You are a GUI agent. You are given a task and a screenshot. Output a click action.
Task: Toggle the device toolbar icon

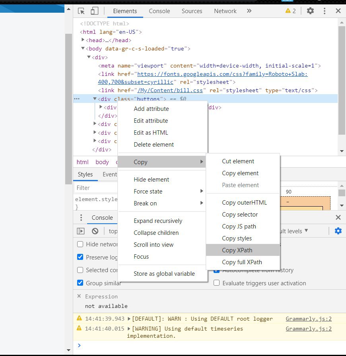coord(94,11)
